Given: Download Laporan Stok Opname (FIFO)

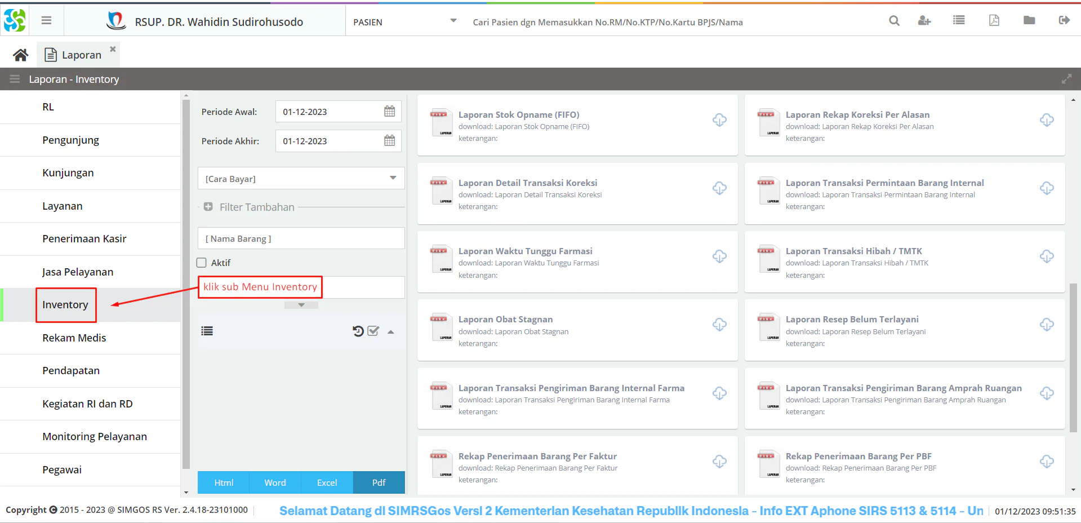Looking at the screenshot, I should (x=719, y=119).
